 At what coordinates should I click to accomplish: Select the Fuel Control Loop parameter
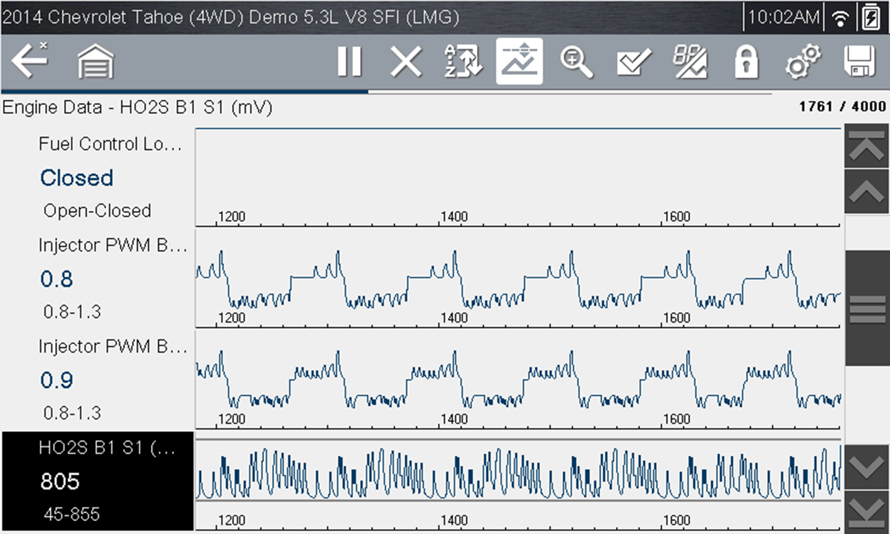pyautogui.click(x=98, y=177)
